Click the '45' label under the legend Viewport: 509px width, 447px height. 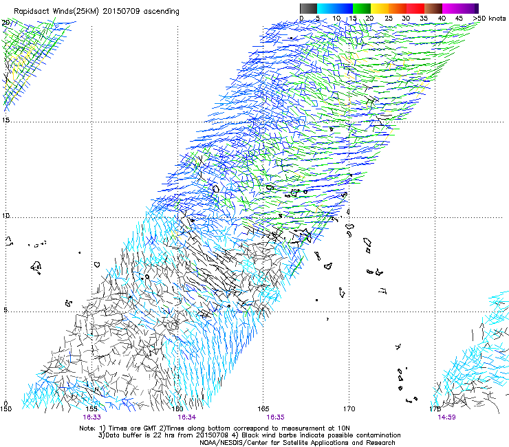click(x=459, y=19)
